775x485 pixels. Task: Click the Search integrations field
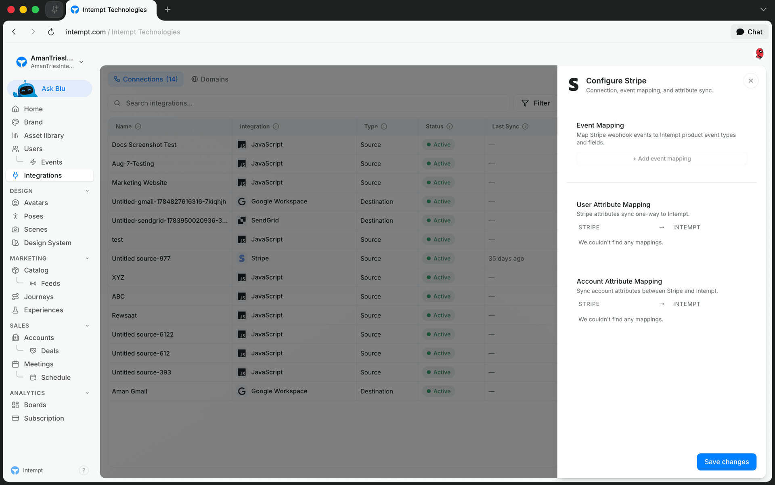309,103
